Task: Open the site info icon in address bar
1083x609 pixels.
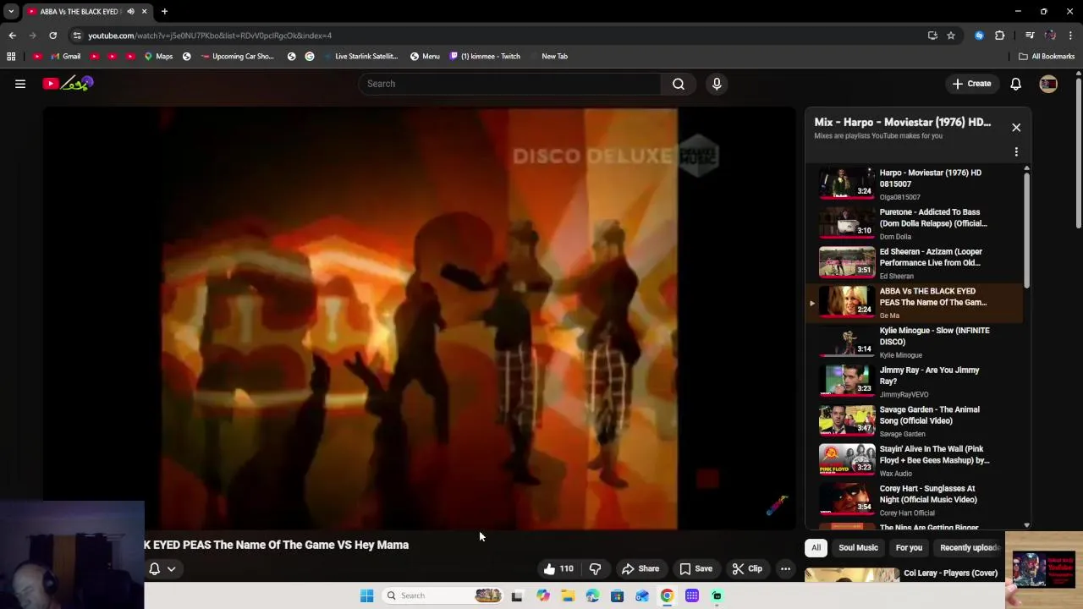Action: click(x=77, y=36)
